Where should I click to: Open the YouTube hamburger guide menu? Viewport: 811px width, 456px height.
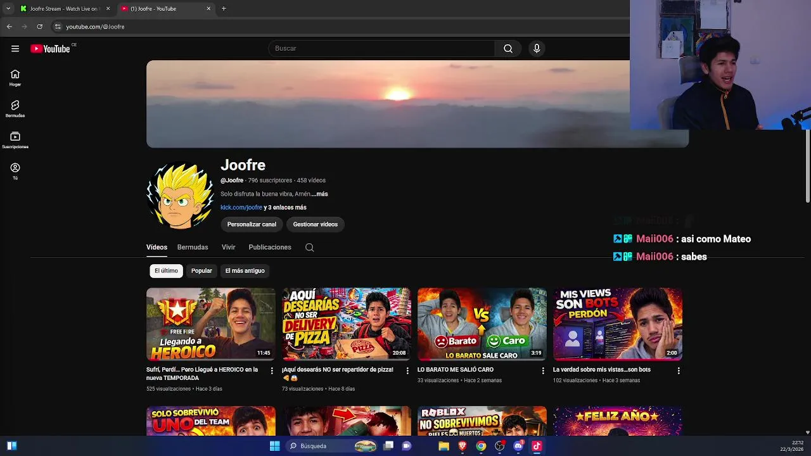15,49
